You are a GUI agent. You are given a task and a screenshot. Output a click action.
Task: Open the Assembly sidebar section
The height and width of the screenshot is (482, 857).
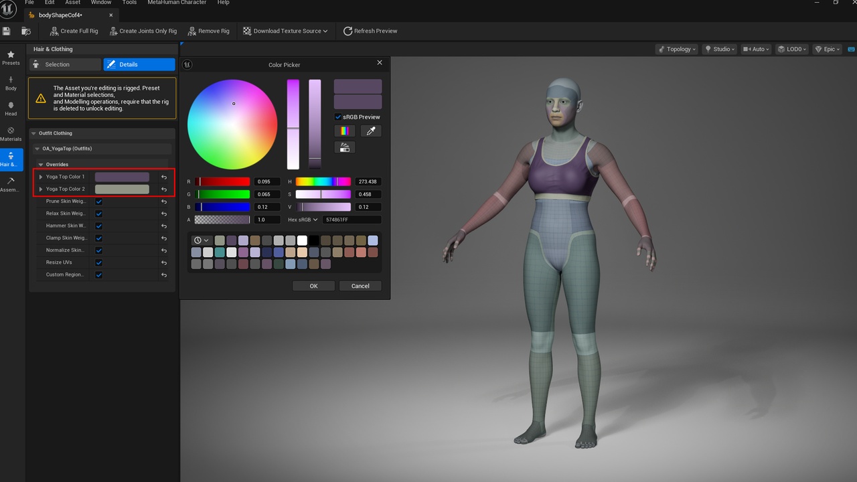click(x=11, y=185)
